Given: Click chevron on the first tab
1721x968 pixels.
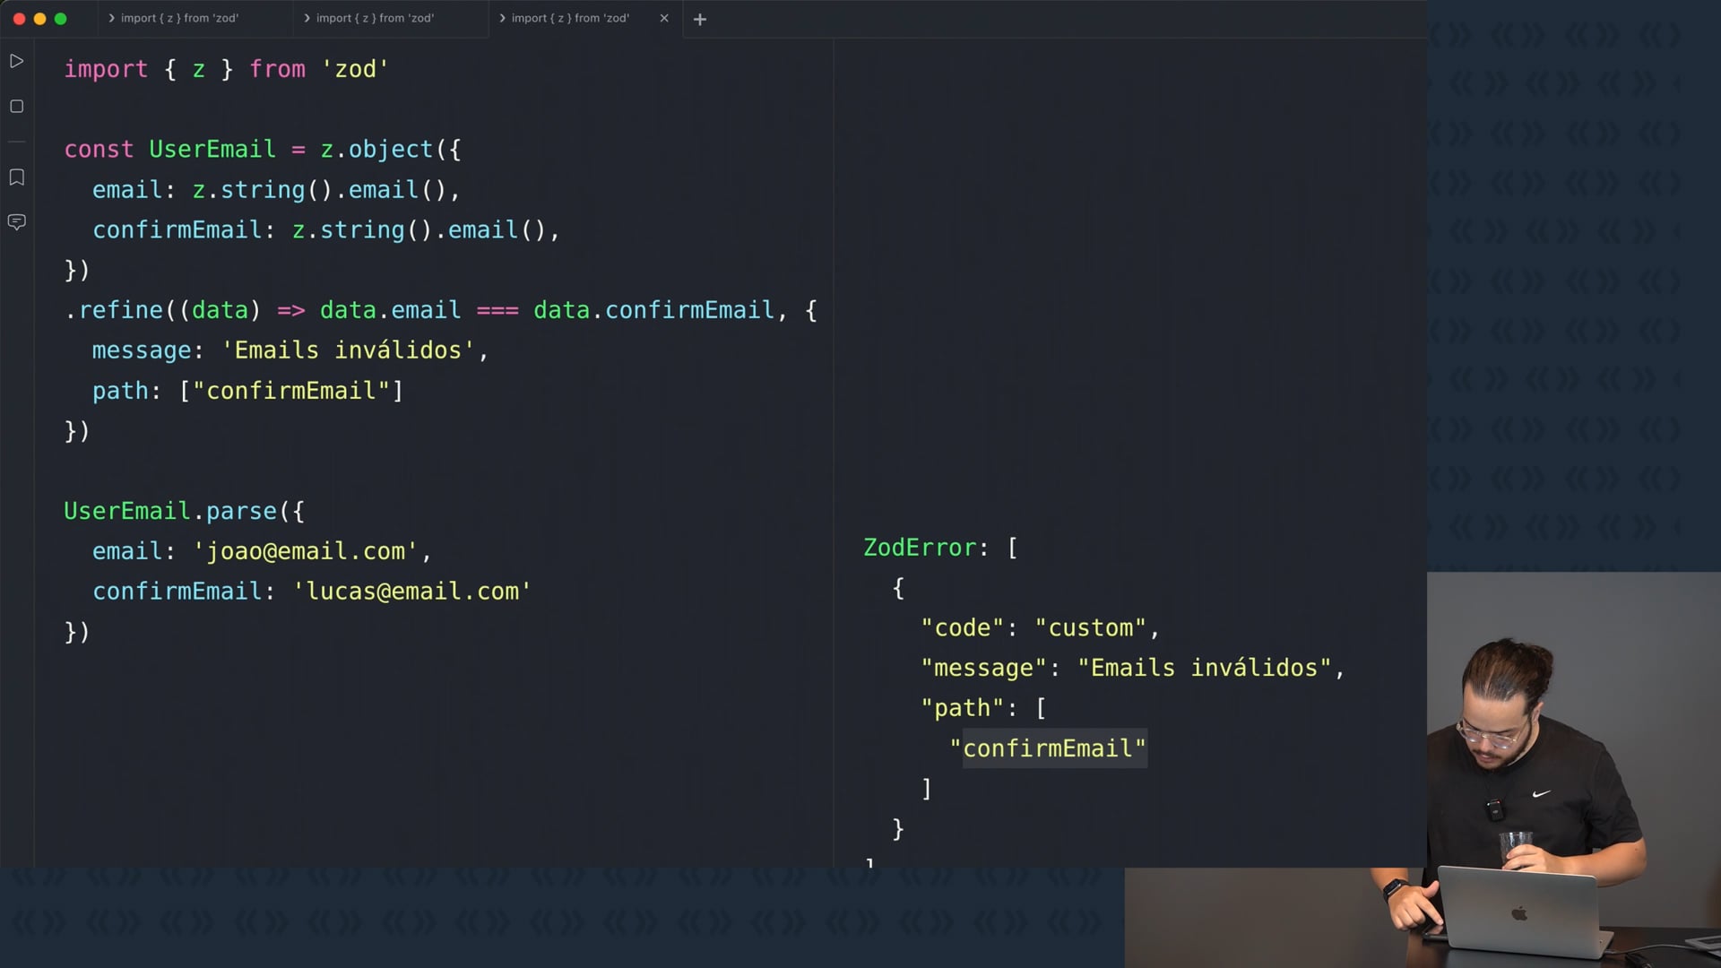Looking at the screenshot, I should click(x=112, y=18).
